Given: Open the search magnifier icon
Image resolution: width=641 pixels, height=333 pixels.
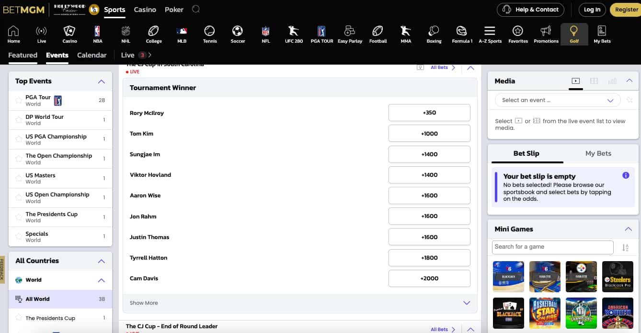Looking at the screenshot, I should (x=196, y=9).
